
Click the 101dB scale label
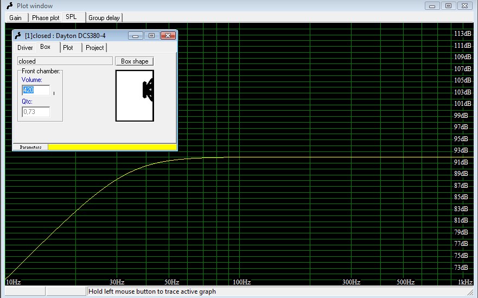click(462, 104)
